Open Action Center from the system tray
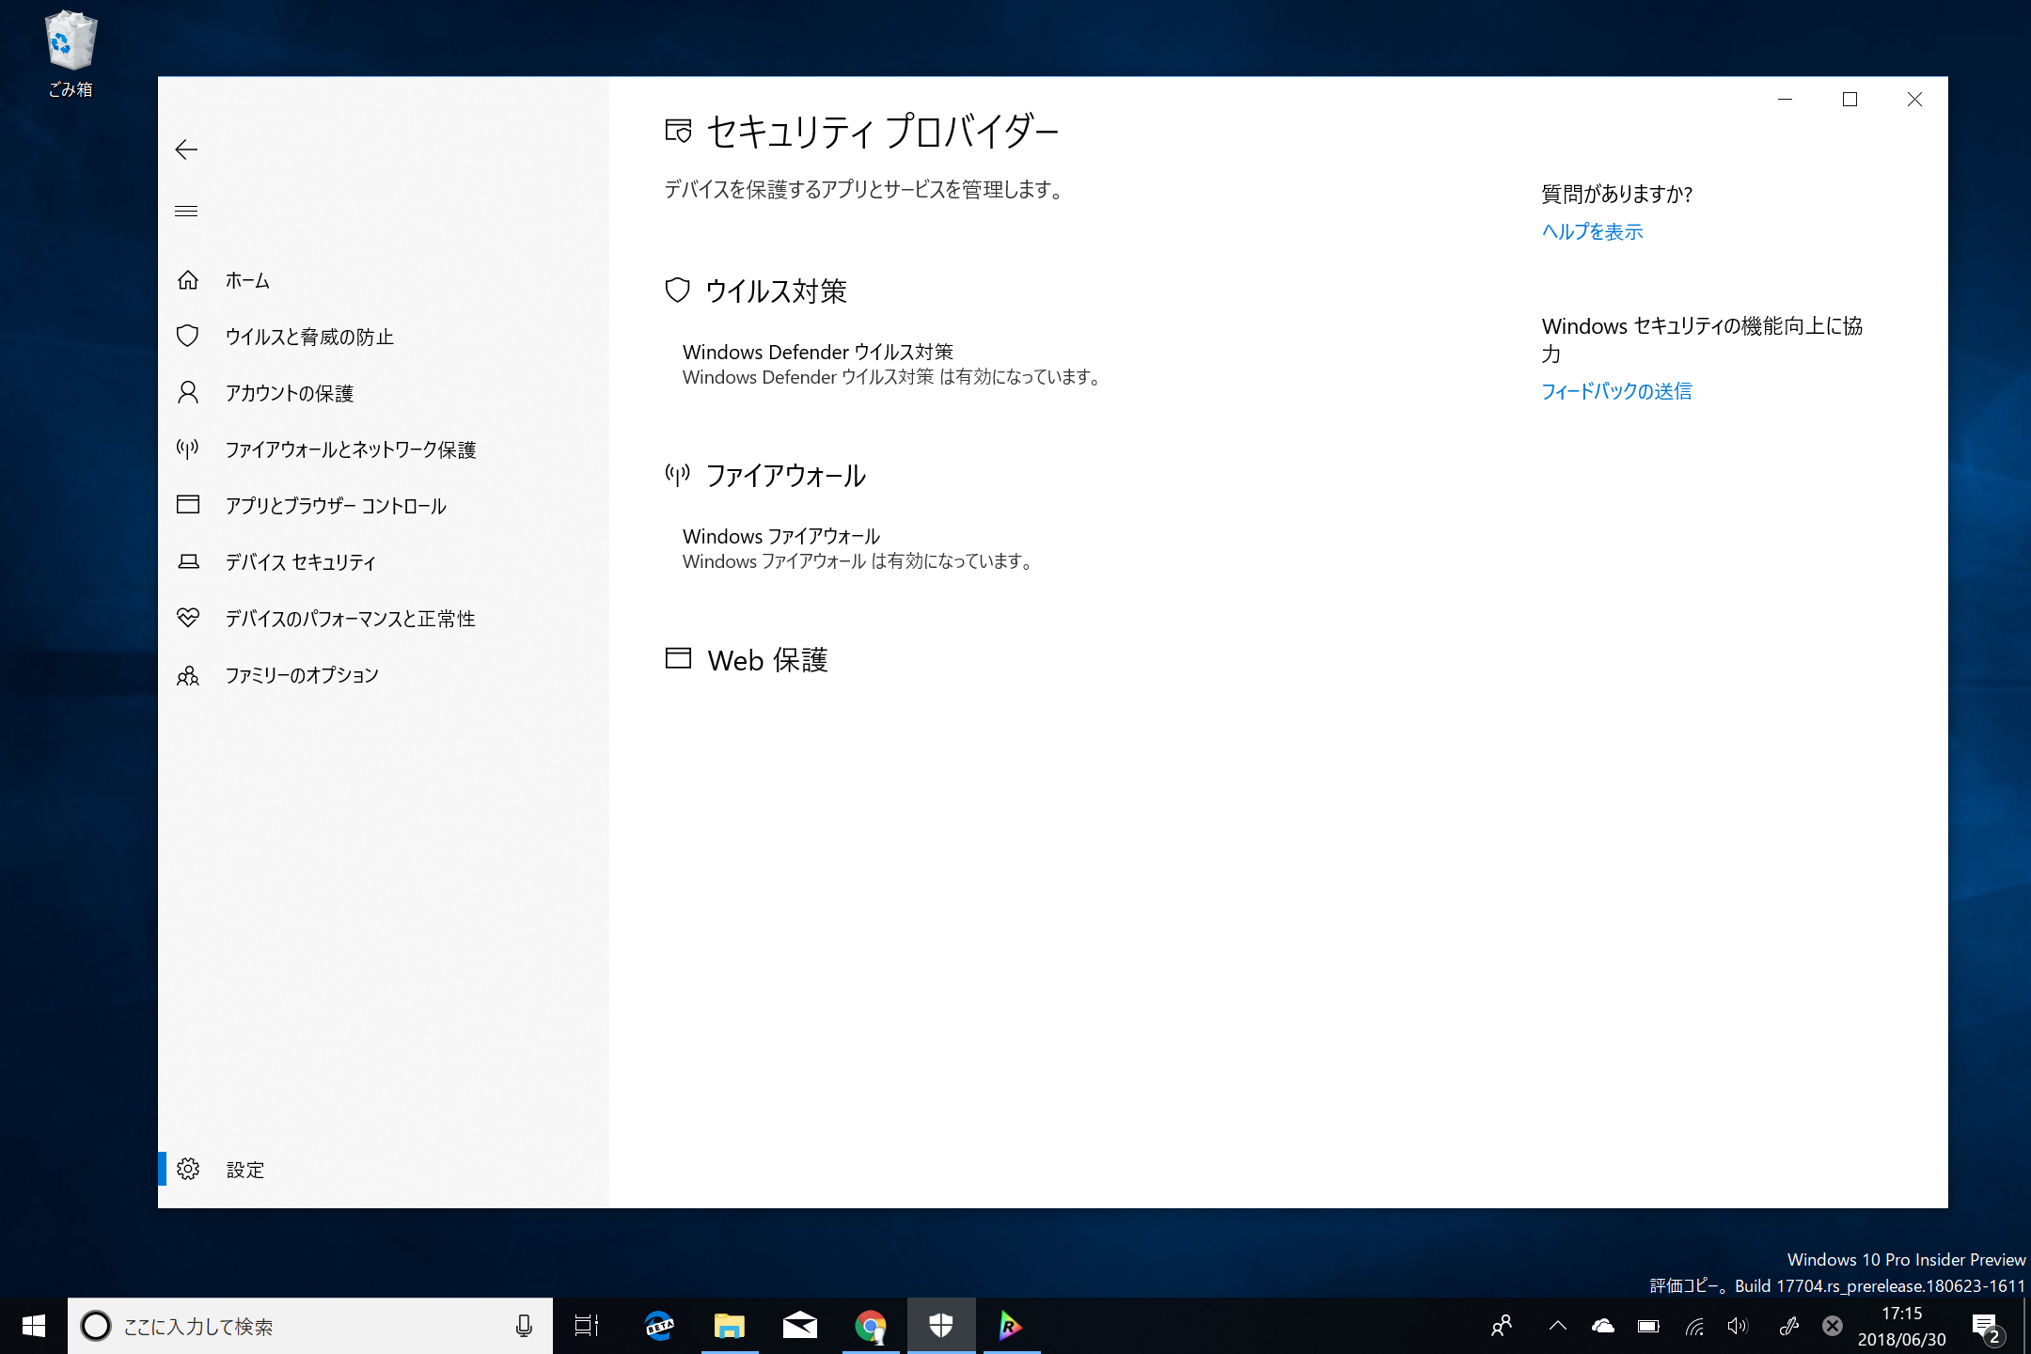 click(x=1986, y=1326)
